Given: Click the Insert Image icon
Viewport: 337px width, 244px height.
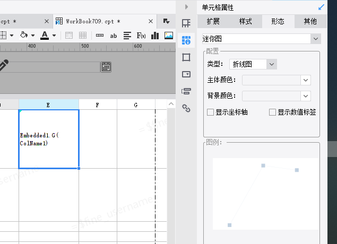Looking at the screenshot, I should pyautogui.click(x=169, y=36).
